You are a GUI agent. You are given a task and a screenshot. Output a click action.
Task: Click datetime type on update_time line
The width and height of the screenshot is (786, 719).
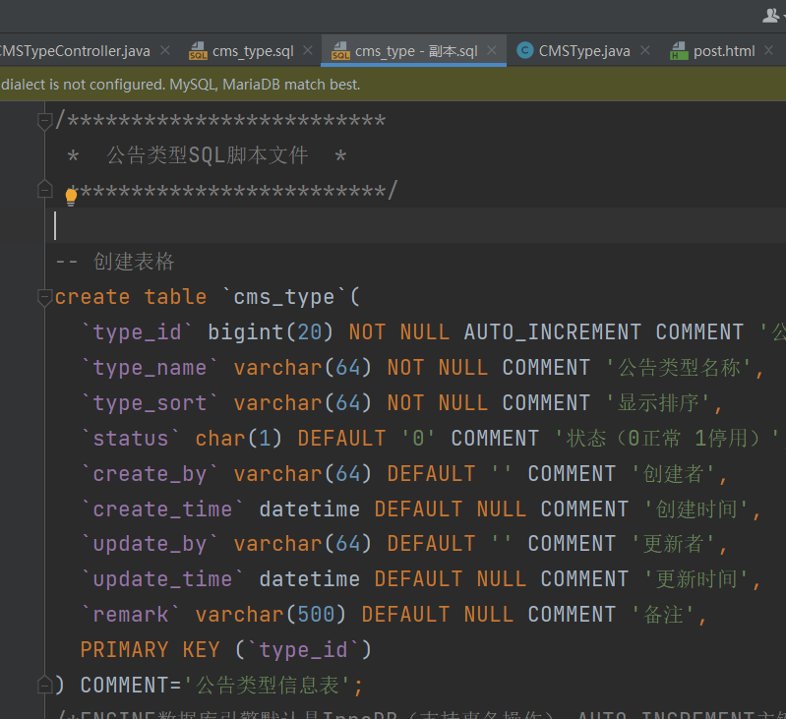310,579
